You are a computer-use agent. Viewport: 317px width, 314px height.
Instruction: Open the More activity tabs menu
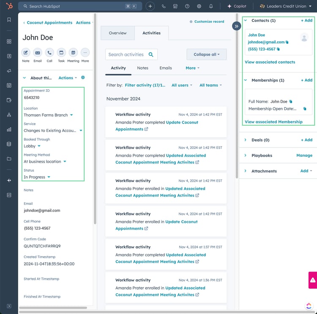pyautogui.click(x=192, y=68)
